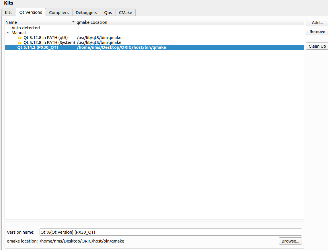The height and width of the screenshot is (250, 328).
Task: Select the Auto-detected group row
Action: point(26,28)
